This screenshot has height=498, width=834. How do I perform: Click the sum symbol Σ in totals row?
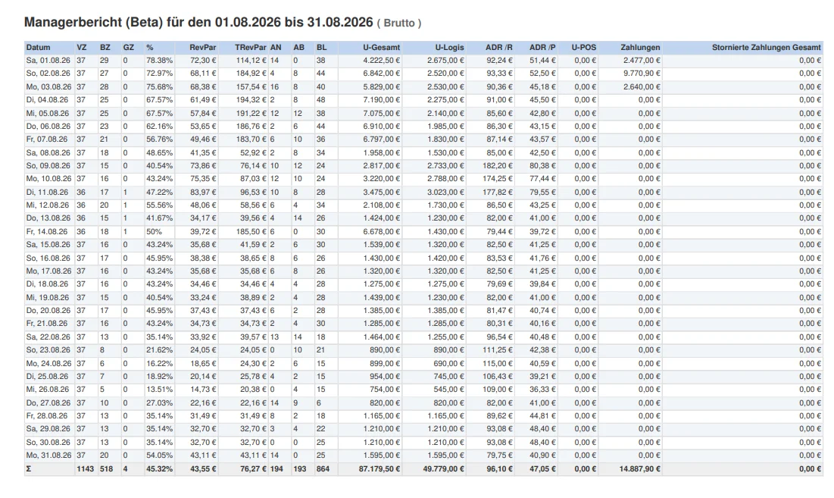[x=29, y=468]
